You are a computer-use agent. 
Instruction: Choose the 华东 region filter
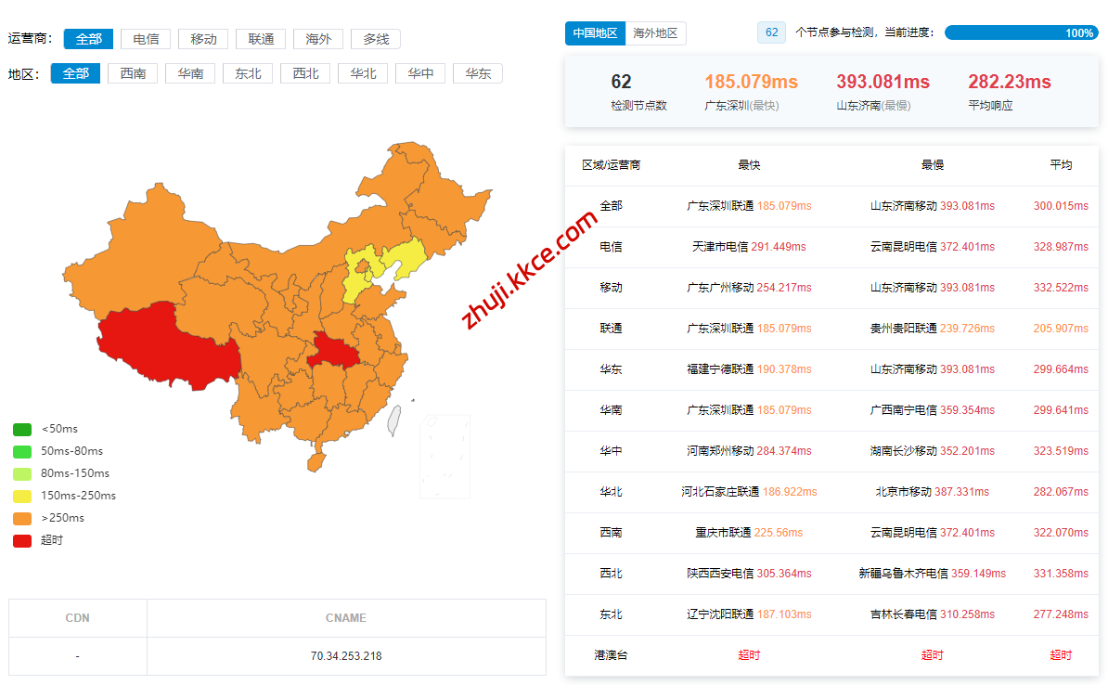tap(478, 73)
